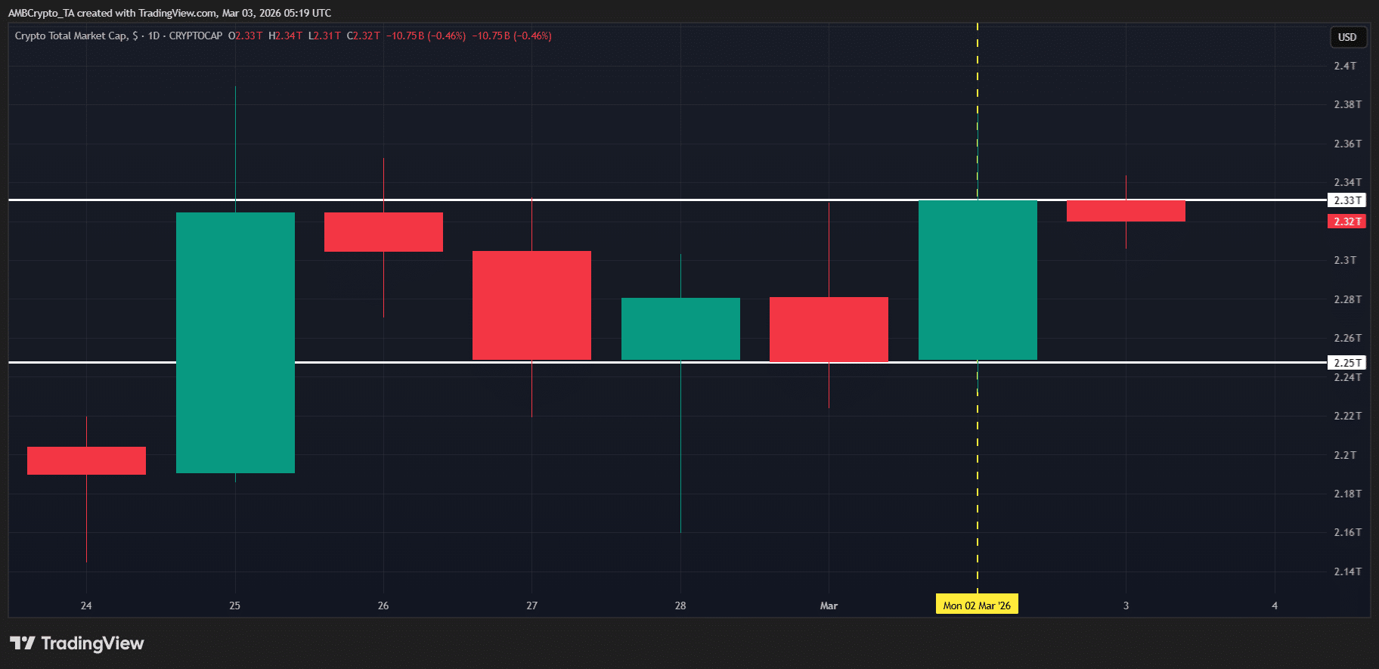Click the Mar label on the time axis
Screen dimensions: 1379x669
pos(829,606)
